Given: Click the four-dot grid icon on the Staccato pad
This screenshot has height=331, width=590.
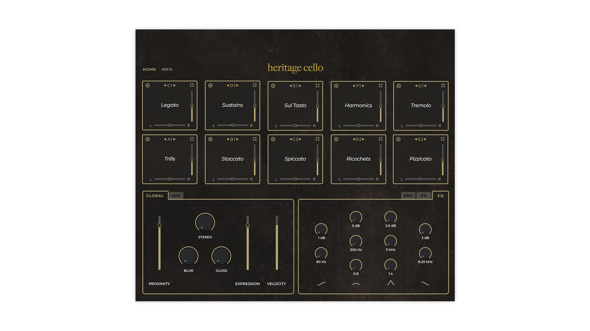Looking at the screenshot, I should 254,139.
